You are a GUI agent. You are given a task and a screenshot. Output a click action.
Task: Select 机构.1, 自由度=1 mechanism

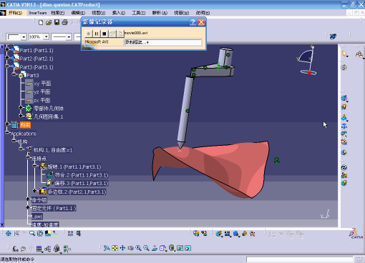click(x=53, y=150)
